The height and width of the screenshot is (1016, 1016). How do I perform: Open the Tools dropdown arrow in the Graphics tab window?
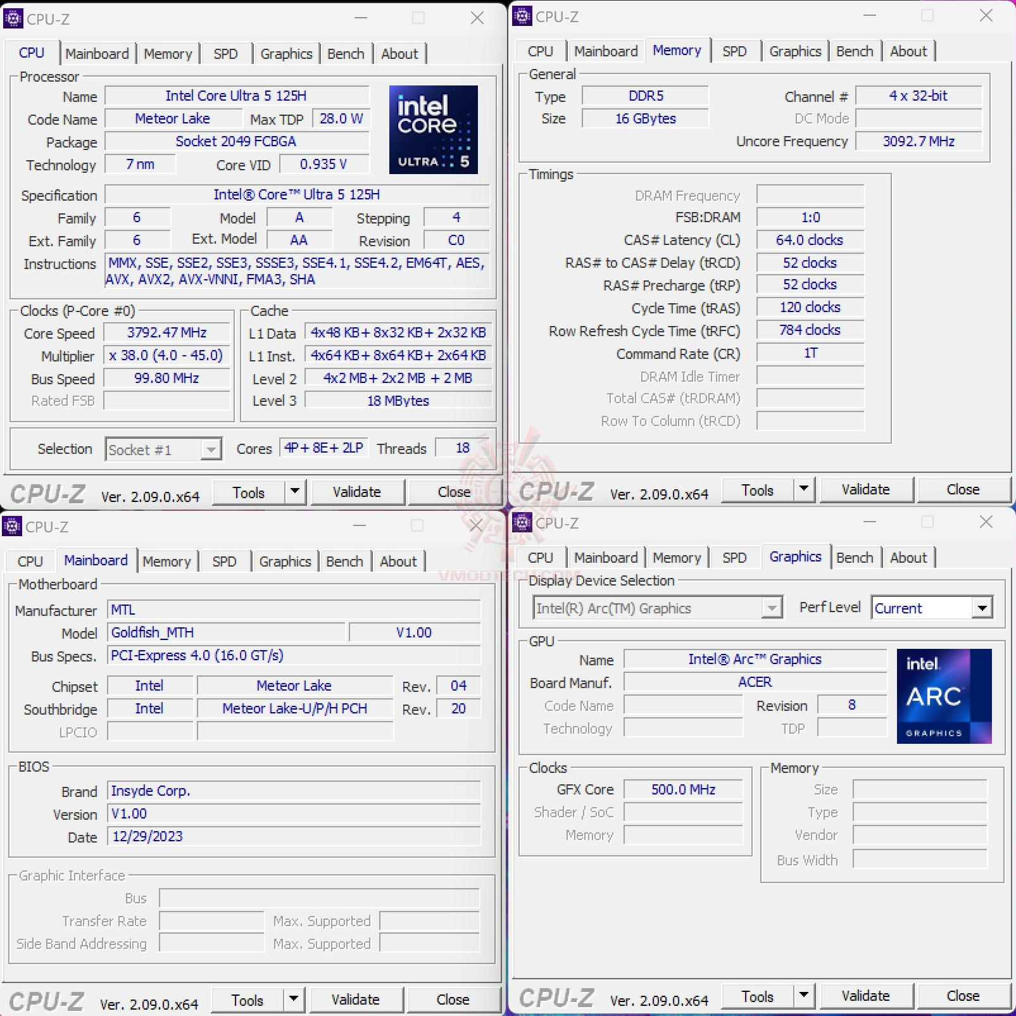pyautogui.click(x=804, y=995)
